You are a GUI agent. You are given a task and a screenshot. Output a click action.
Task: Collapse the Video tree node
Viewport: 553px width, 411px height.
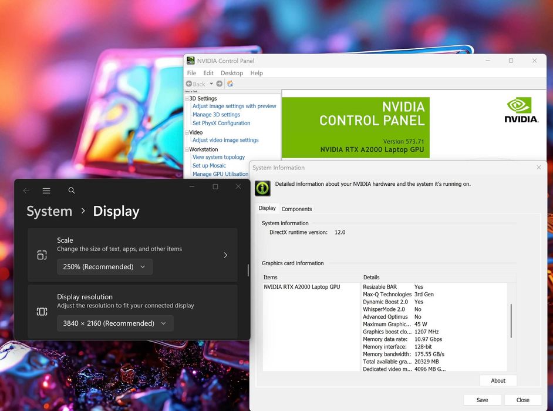pyautogui.click(x=187, y=132)
